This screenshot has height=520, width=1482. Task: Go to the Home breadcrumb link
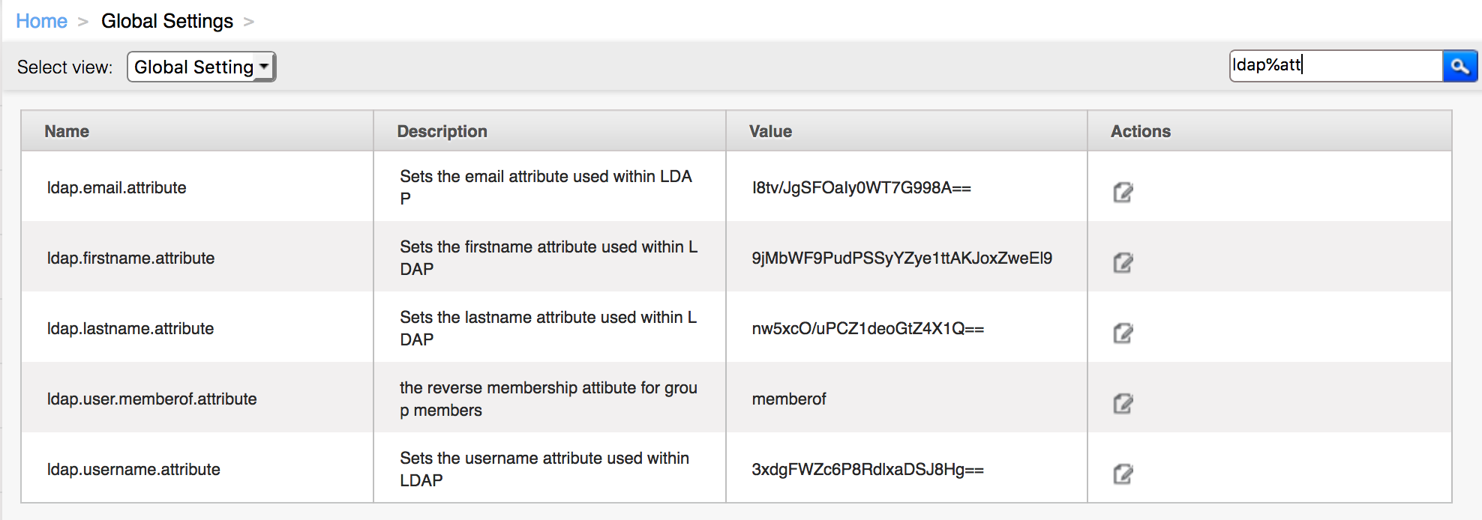42,21
